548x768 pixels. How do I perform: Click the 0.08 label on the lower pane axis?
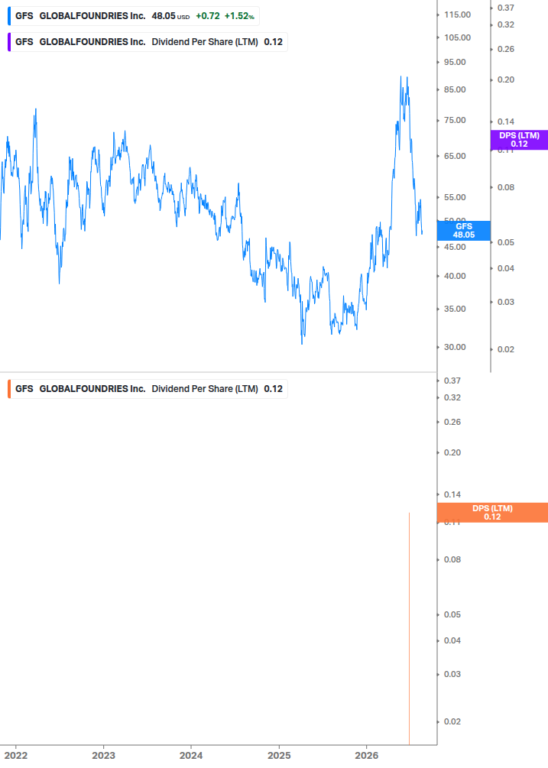[452, 559]
